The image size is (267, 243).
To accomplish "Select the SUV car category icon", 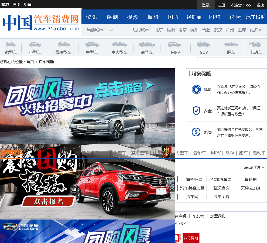I will (x=204, y=44).
